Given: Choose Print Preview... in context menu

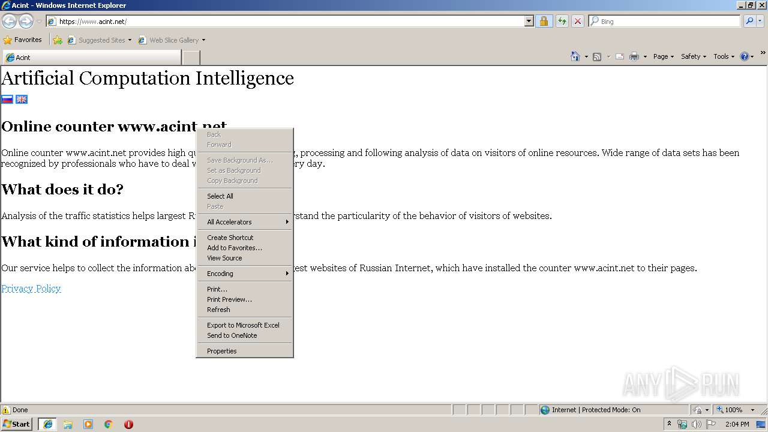Looking at the screenshot, I should [245, 299].
